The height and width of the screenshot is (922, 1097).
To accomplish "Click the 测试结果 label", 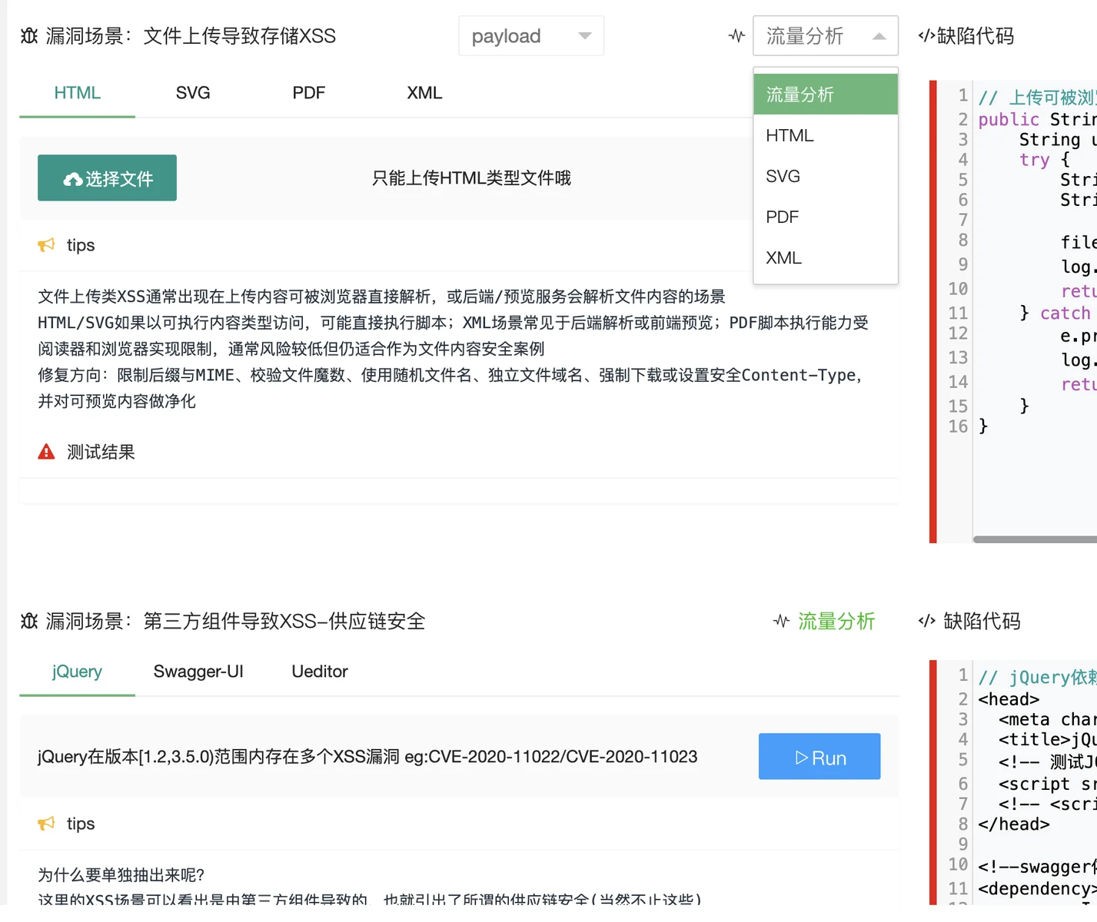I will [x=101, y=452].
